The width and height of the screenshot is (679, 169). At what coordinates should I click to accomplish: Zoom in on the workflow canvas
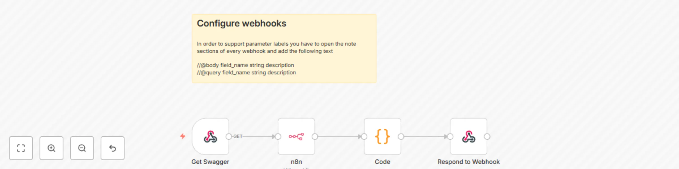(51, 148)
